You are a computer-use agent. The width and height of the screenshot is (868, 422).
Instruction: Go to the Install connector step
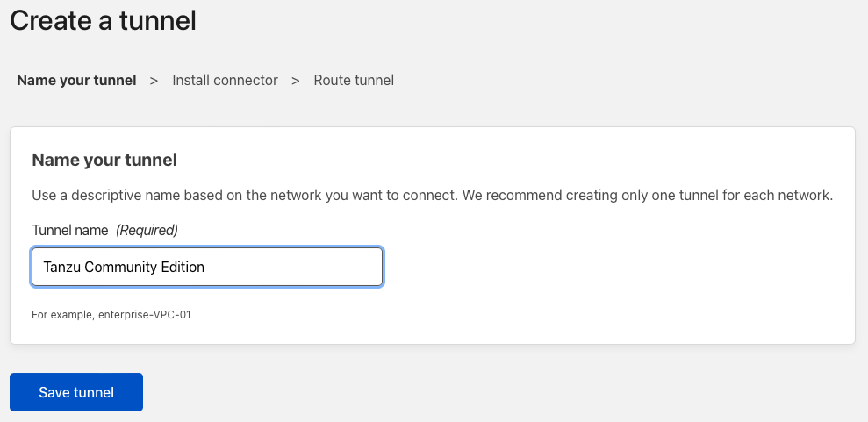[225, 80]
